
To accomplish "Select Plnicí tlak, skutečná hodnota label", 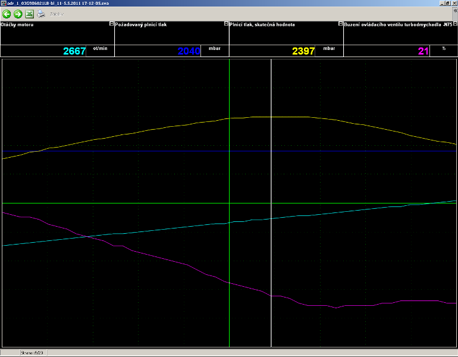I will point(262,24).
